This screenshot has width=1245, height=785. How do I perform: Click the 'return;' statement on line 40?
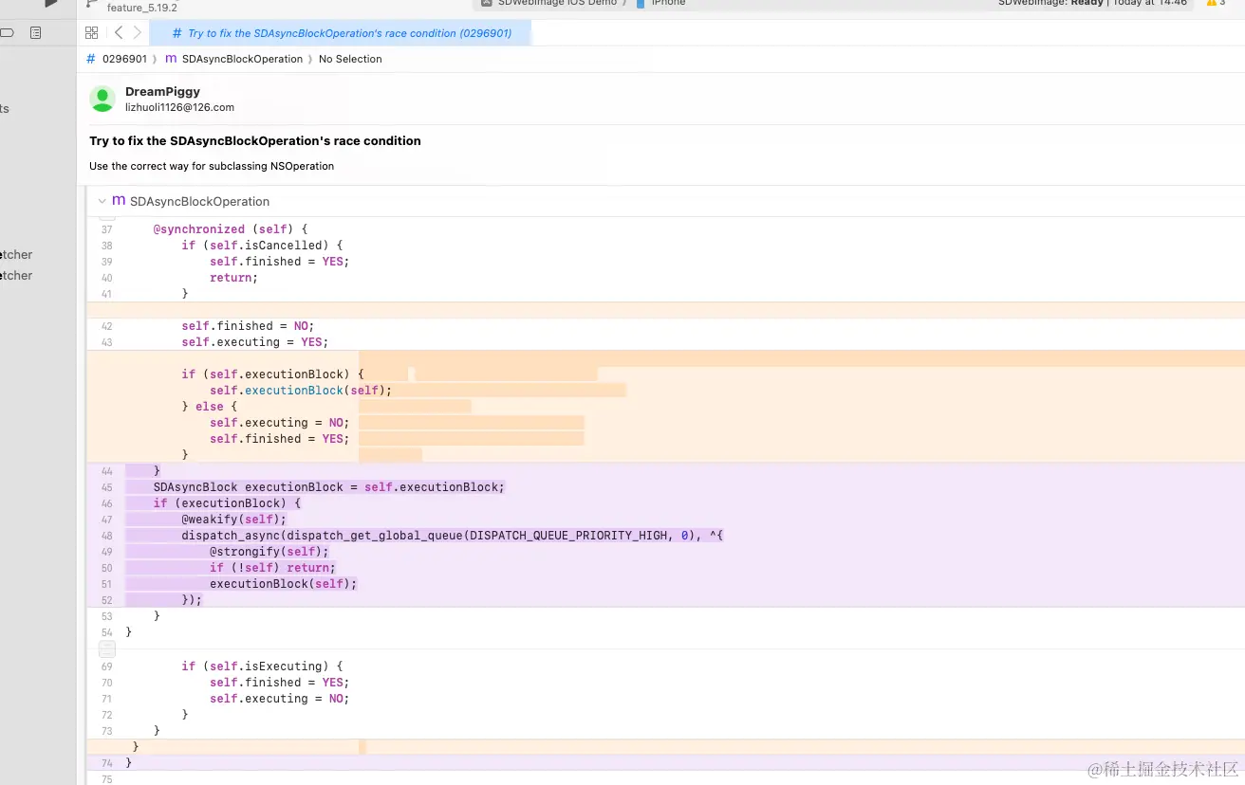coord(234,278)
